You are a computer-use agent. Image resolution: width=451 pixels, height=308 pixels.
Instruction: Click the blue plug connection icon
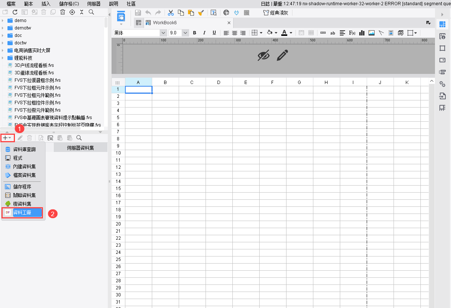[236, 13]
